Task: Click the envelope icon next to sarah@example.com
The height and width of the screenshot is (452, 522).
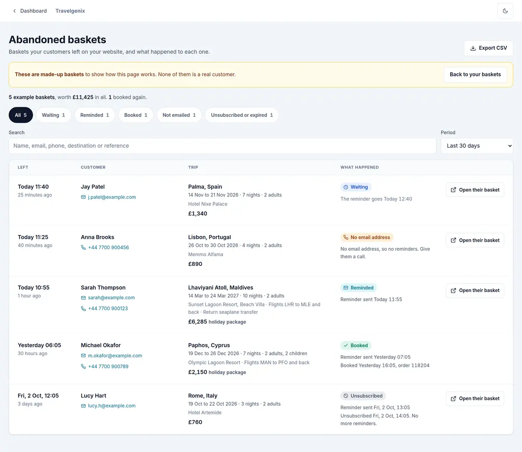Action: [x=83, y=298]
